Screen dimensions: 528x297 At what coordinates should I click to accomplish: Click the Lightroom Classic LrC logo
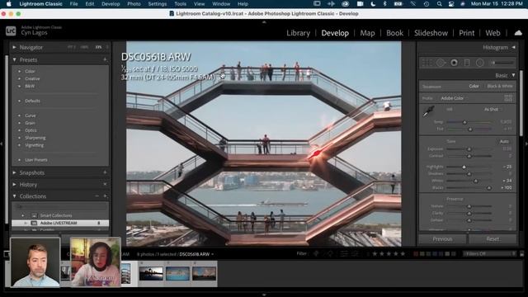click(11, 31)
